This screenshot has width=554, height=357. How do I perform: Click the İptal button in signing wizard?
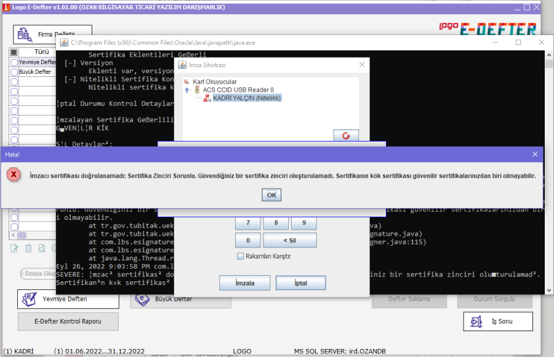(300, 283)
